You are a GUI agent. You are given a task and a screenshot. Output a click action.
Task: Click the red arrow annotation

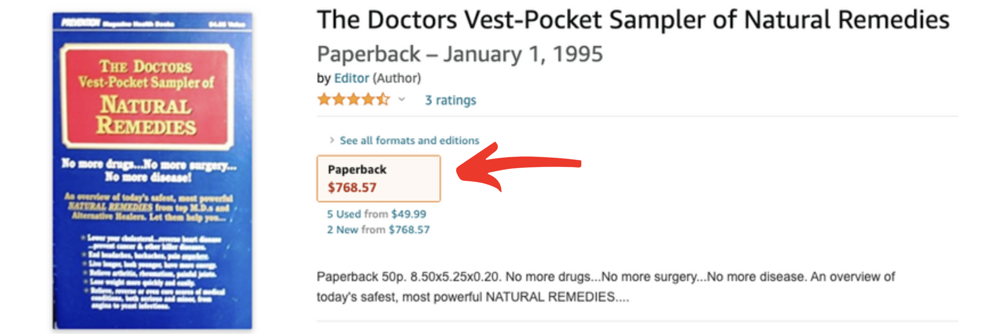pos(518,167)
